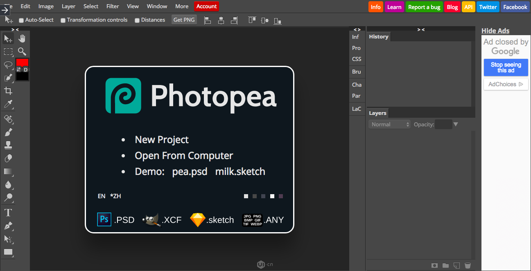
Task: Open the Filter menu
Action: tap(113, 6)
